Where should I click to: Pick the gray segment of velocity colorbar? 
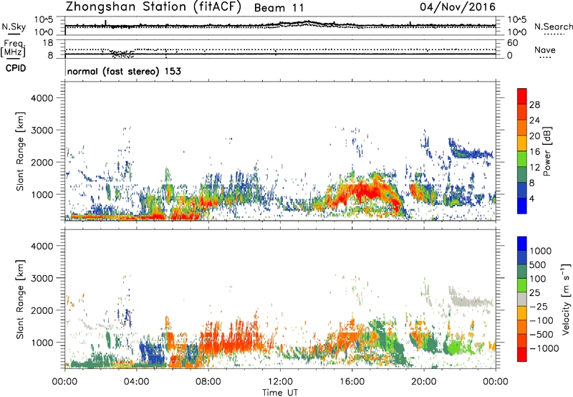point(522,300)
